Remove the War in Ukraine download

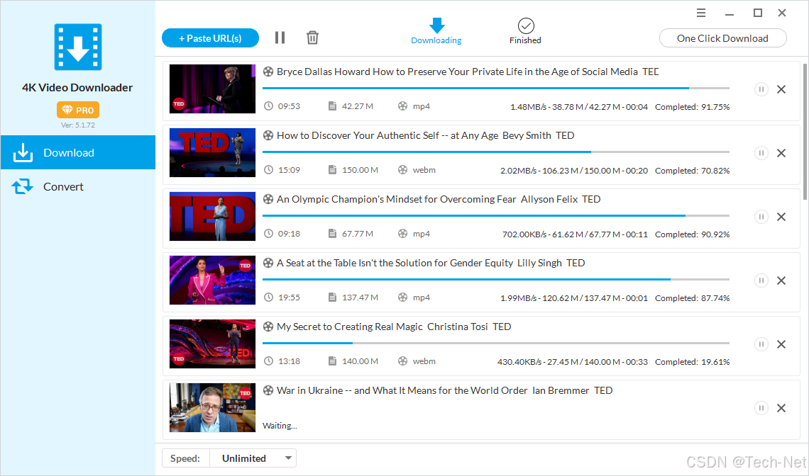click(x=781, y=408)
